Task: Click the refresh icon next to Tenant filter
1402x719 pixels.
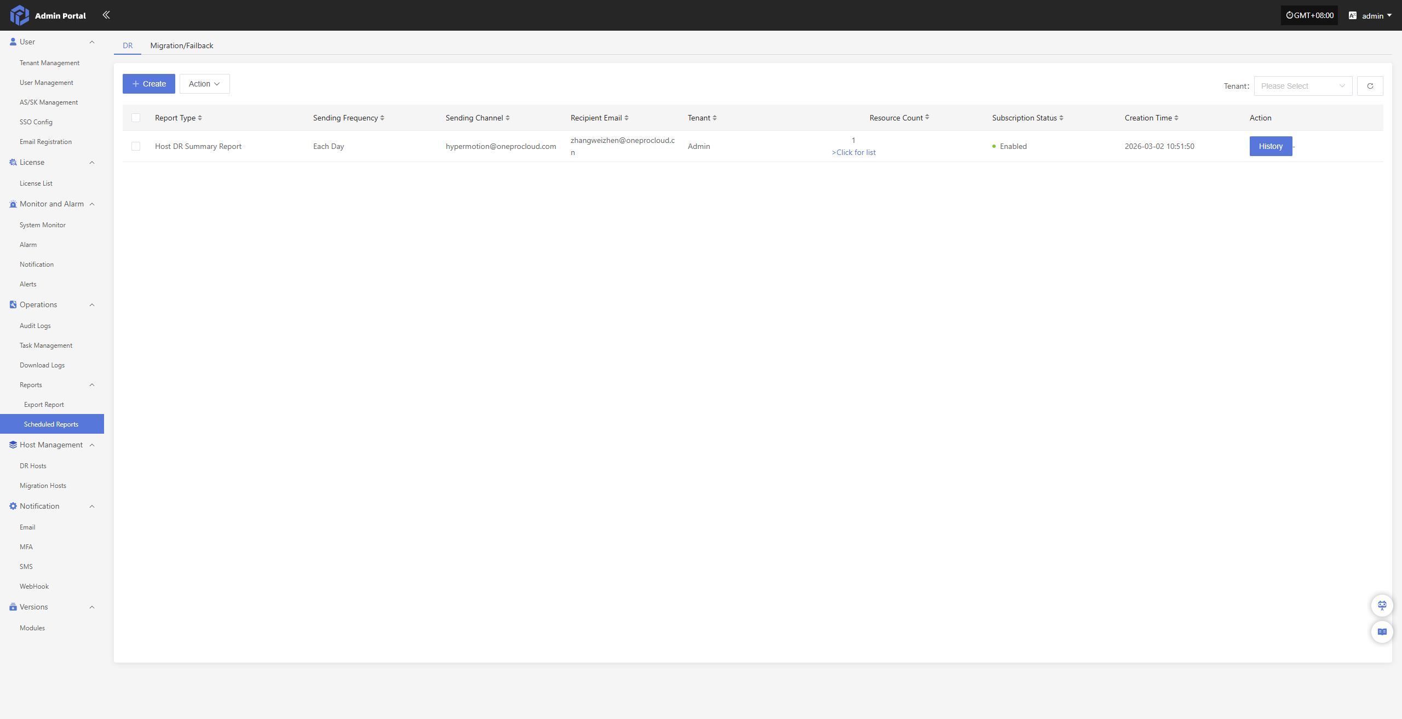Action: click(x=1370, y=86)
